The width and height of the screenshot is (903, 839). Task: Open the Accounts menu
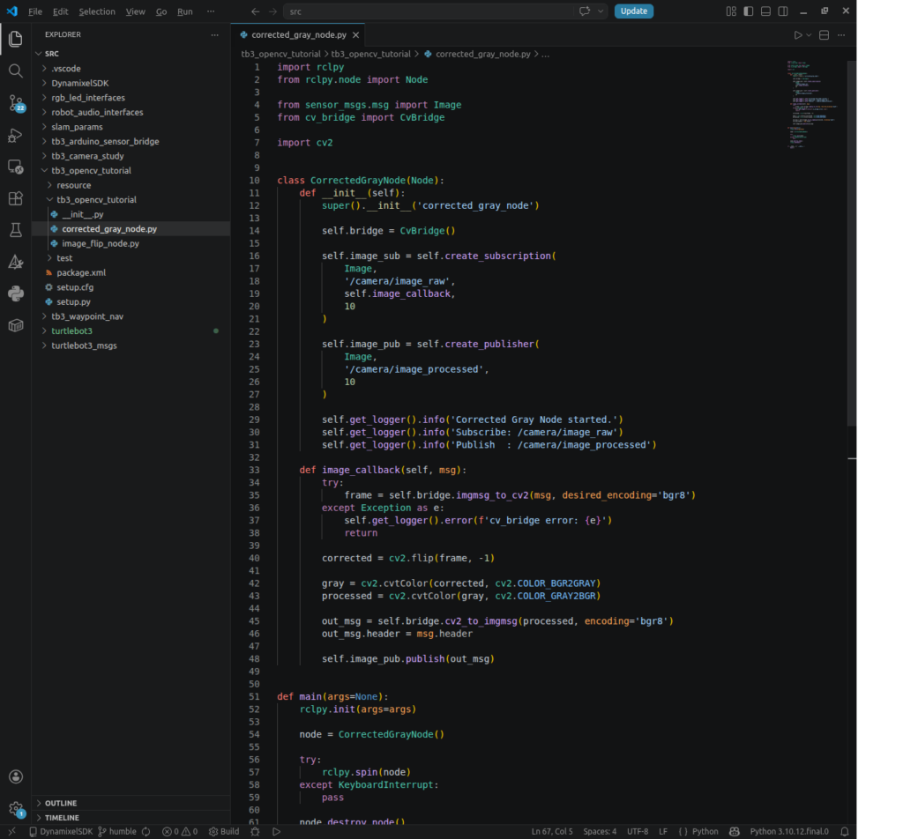coord(16,776)
